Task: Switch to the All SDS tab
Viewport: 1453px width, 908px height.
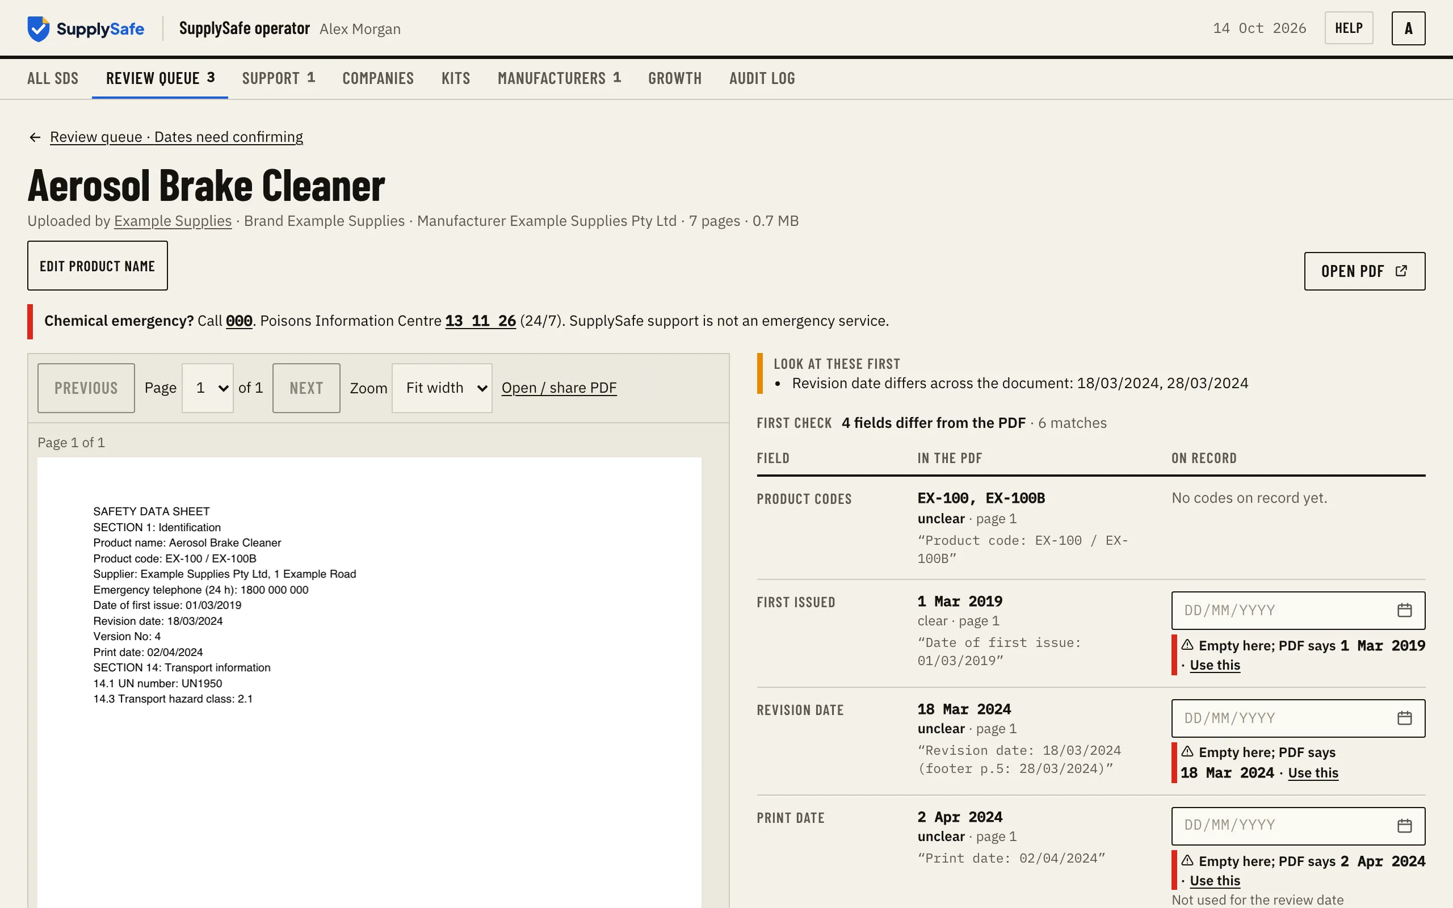Action: point(53,78)
